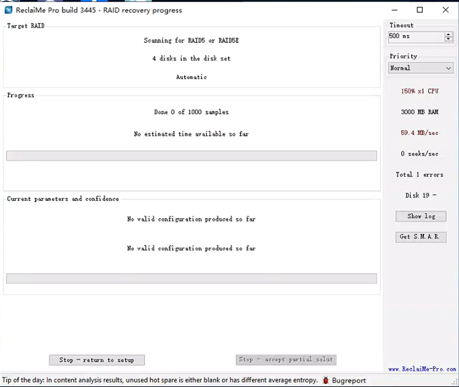Click the '3000 MB RAM' reading
This screenshot has height=387, width=459.
pos(420,112)
